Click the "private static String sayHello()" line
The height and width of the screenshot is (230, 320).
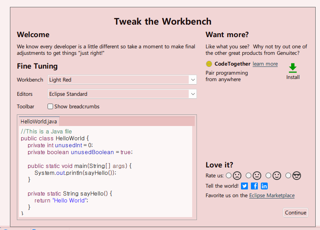point(70,193)
